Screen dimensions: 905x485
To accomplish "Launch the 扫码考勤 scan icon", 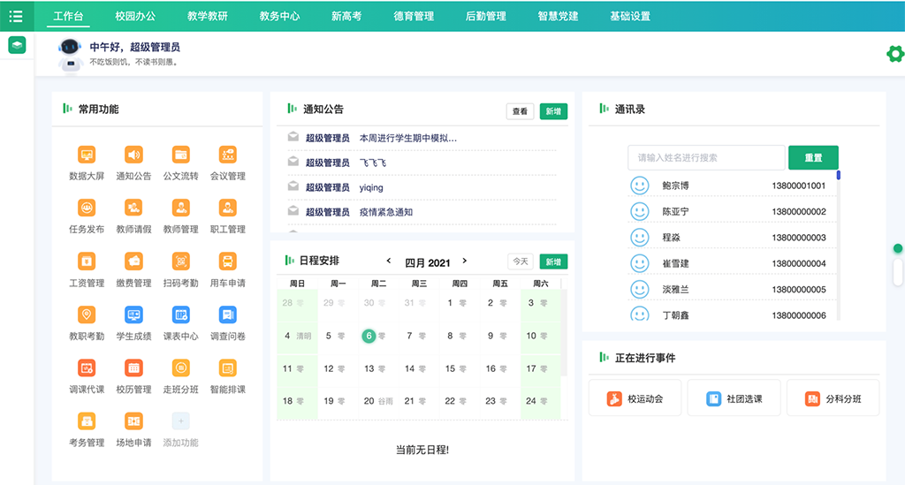I will pyautogui.click(x=180, y=261).
